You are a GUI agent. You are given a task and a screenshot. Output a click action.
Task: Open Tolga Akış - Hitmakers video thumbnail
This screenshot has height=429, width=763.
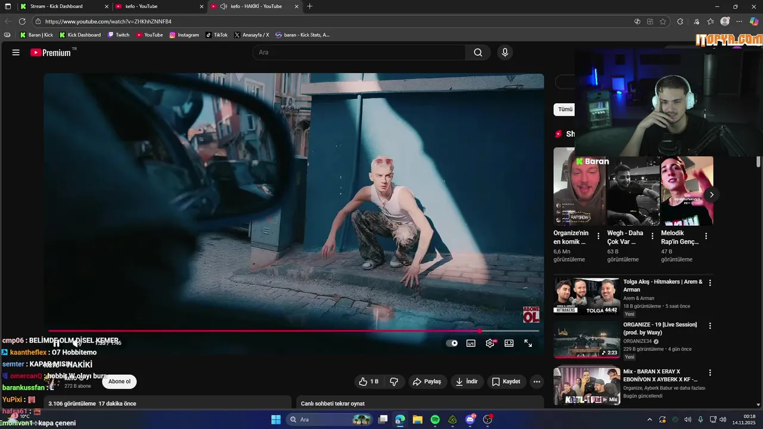pos(587,296)
